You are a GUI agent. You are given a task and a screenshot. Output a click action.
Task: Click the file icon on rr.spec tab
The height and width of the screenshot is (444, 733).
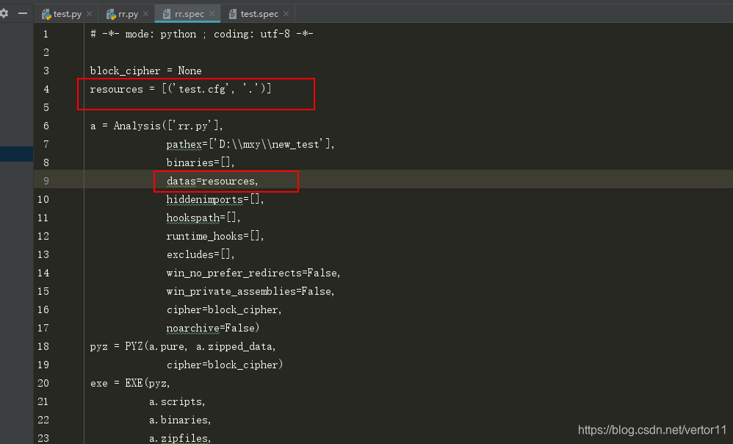click(x=168, y=13)
